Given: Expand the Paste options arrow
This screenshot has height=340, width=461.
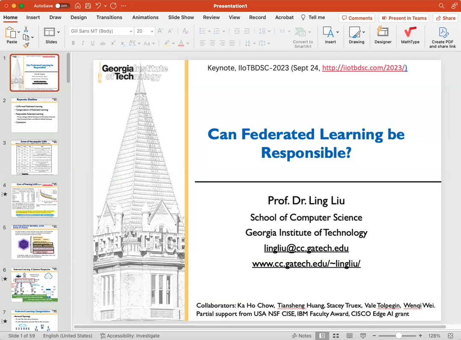Looking at the screenshot, I should pyautogui.click(x=19, y=32).
